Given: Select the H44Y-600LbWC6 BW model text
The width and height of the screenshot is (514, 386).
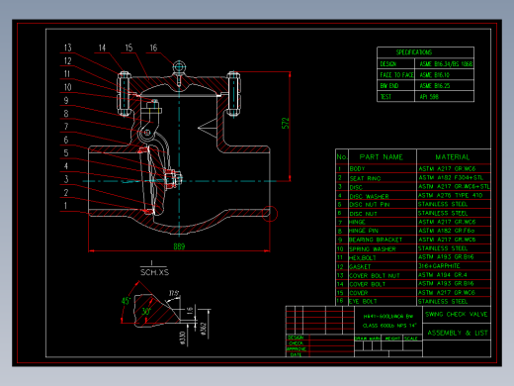Looking at the screenshot, I should pos(388,317).
